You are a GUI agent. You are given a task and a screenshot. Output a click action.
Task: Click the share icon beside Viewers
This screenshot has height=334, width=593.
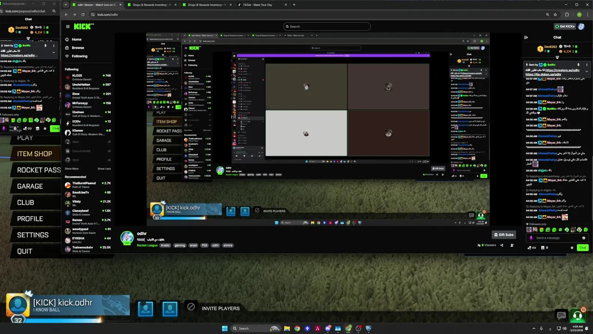[502, 245]
